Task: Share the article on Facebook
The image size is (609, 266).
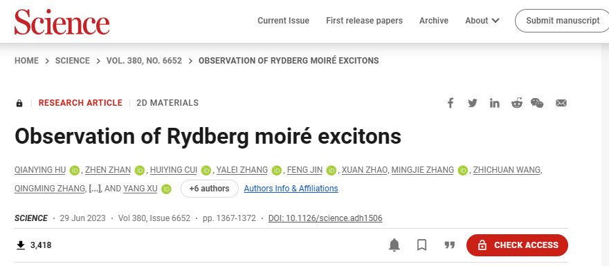Action: coord(450,103)
